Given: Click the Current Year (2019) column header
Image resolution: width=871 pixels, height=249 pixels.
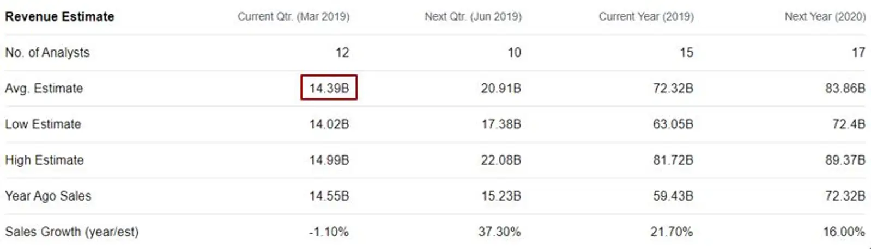Looking at the screenshot, I should point(646,16).
